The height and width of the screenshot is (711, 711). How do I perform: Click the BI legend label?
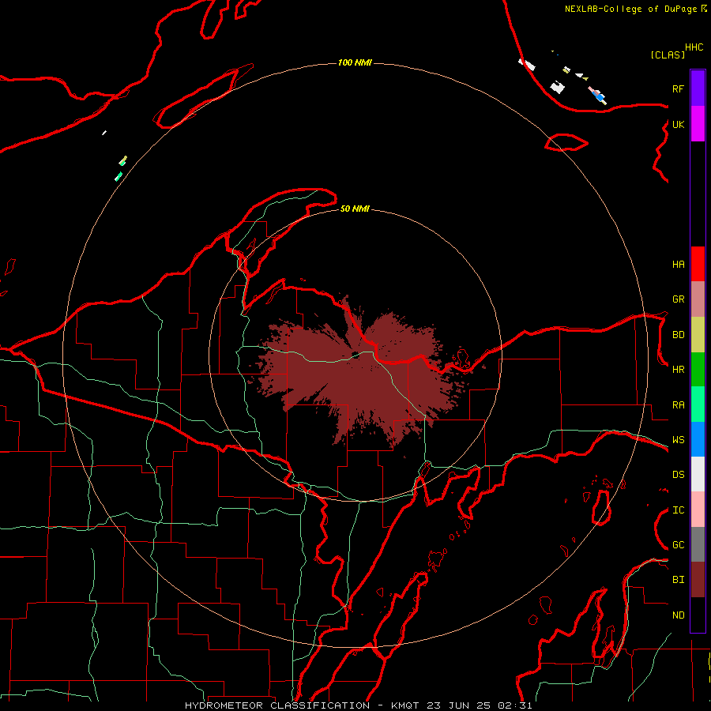point(678,580)
